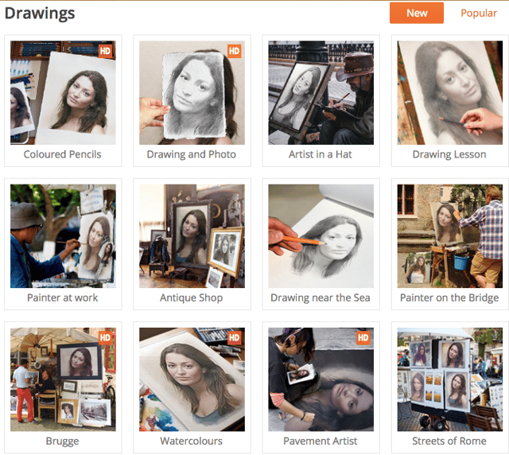The height and width of the screenshot is (455, 509).
Task: Click HD badge on Coloured Pencils
Action: tap(105, 51)
